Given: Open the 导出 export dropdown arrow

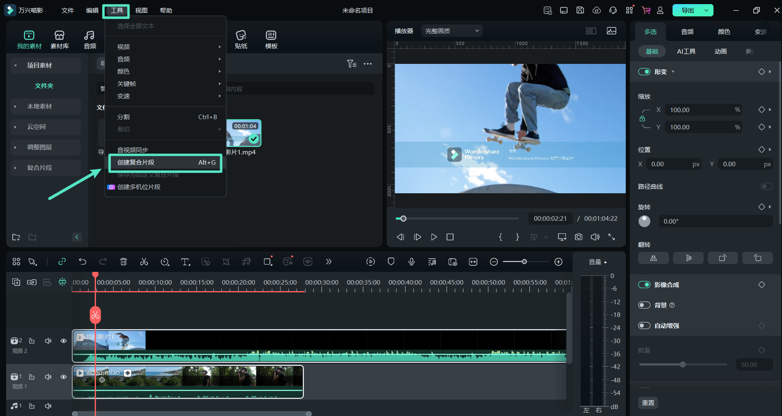Looking at the screenshot, I should 706,10.
